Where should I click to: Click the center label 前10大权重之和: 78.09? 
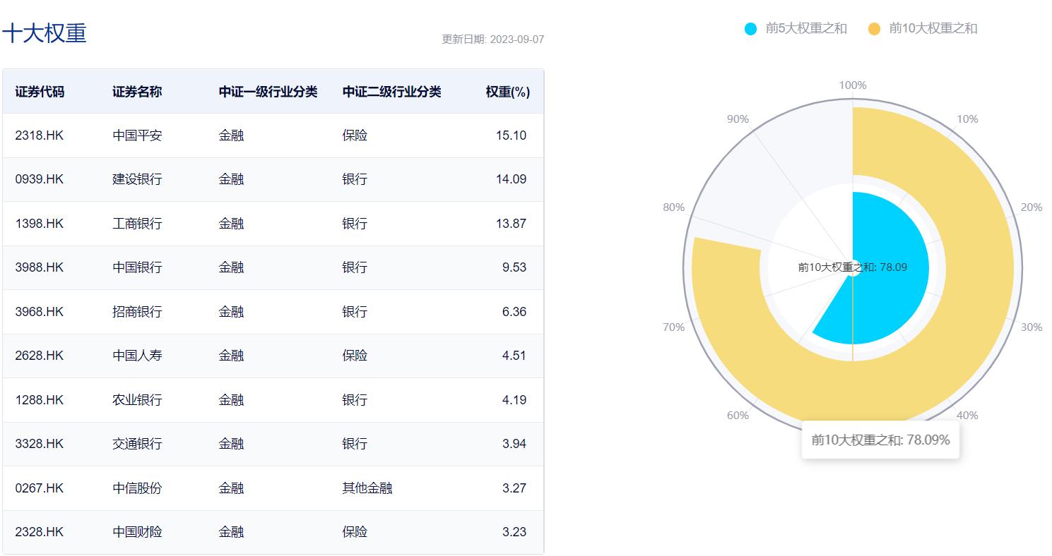pos(851,267)
